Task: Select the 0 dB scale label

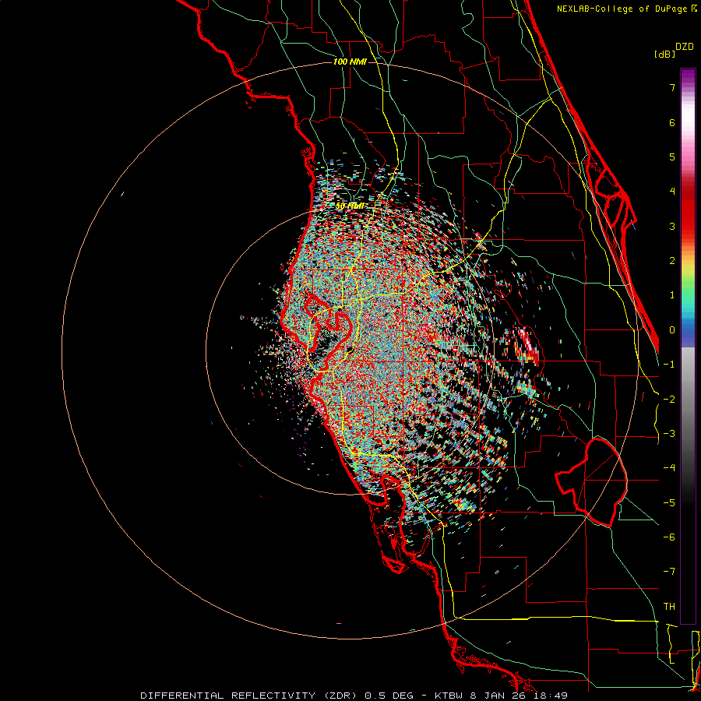Action: click(x=672, y=329)
